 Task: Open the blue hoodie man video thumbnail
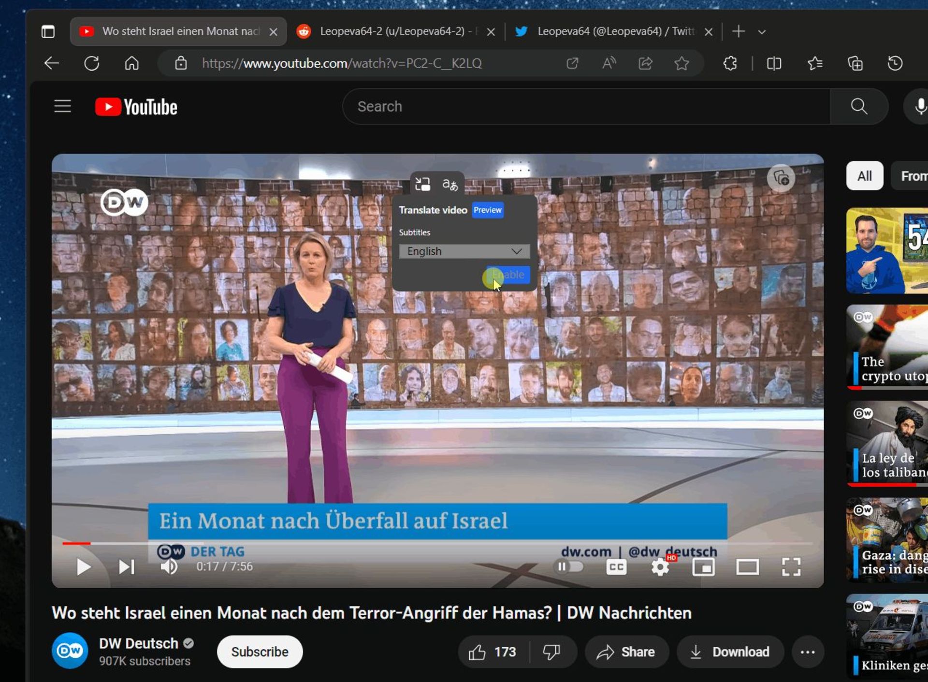[x=887, y=251]
